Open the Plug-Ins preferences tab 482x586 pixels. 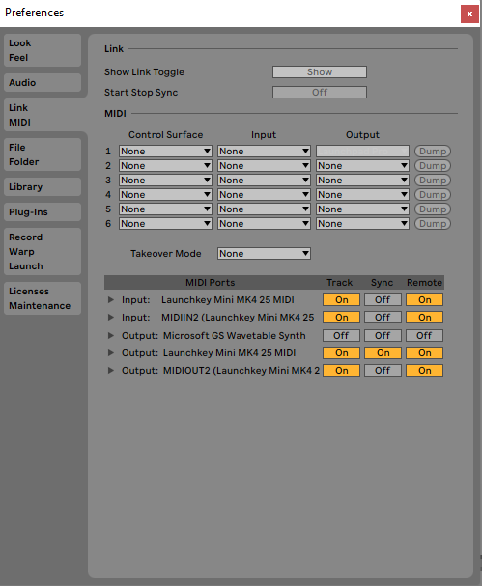coord(43,211)
